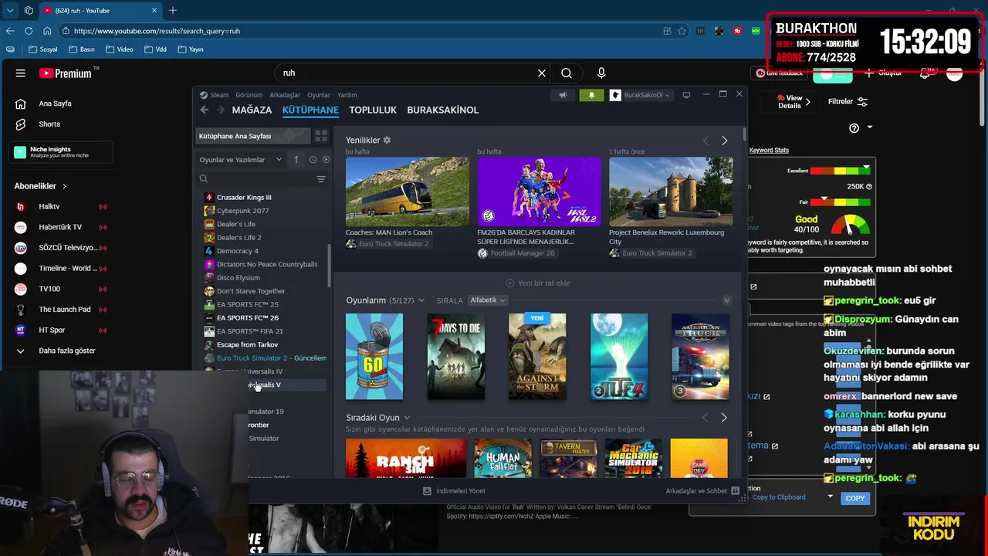Viewport: 988px width, 556px height.
Task: Switch Steam library to grid collections view
Action: [321, 136]
